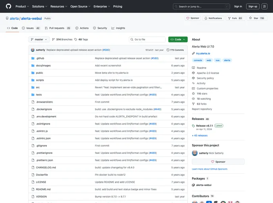Click the Sign in link
This screenshot has width=273, height=203.
tap(238, 6)
